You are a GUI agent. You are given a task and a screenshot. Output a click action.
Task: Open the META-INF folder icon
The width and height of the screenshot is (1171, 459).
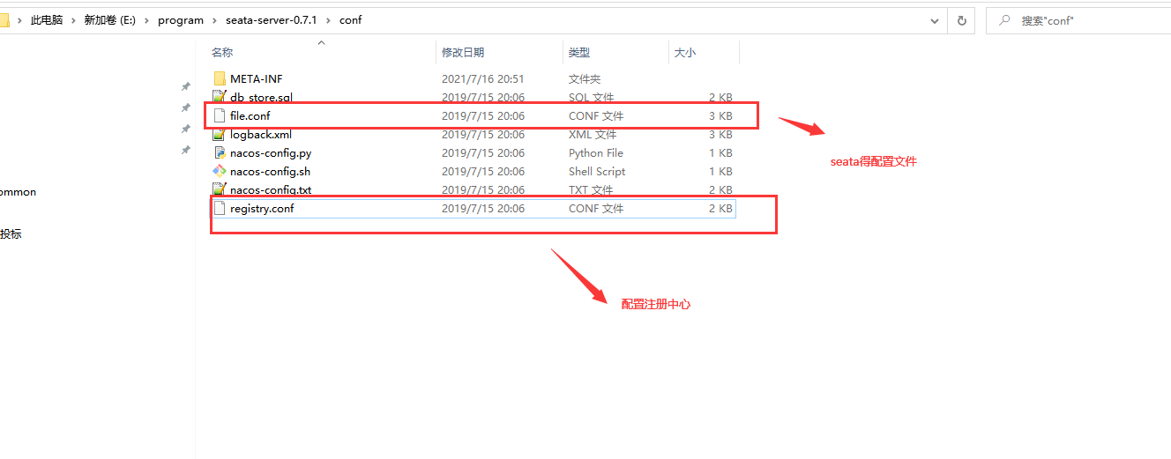(220, 78)
